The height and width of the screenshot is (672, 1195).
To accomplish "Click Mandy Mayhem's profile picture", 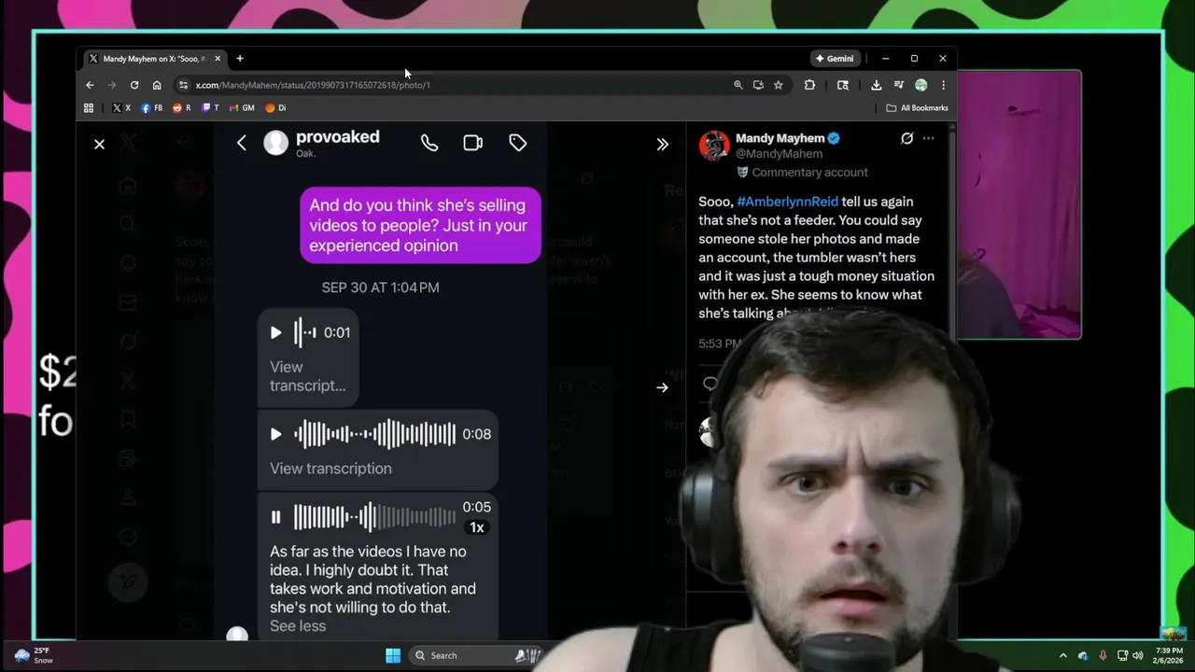I will [714, 146].
